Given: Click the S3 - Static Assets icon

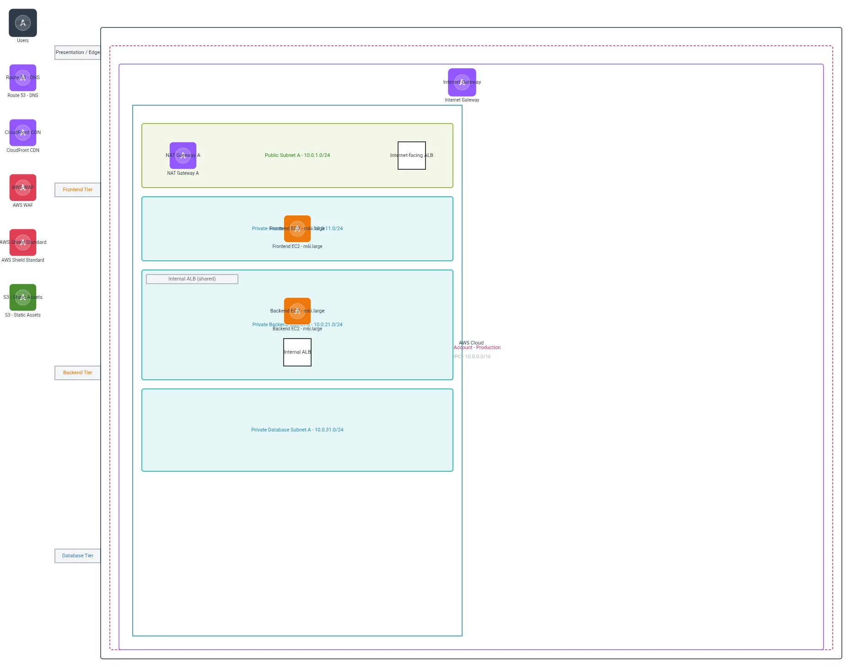Looking at the screenshot, I should tap(23, 297).
